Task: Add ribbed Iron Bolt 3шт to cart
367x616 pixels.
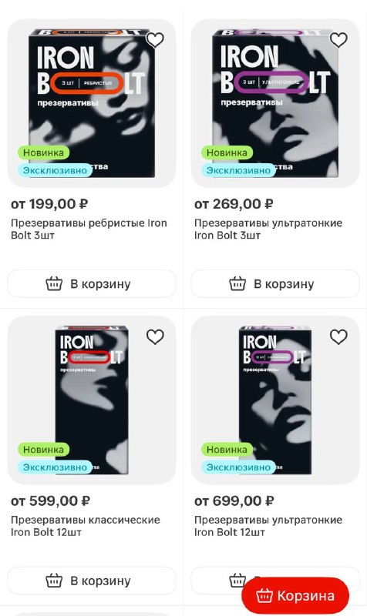Action: tap(92, 283)
